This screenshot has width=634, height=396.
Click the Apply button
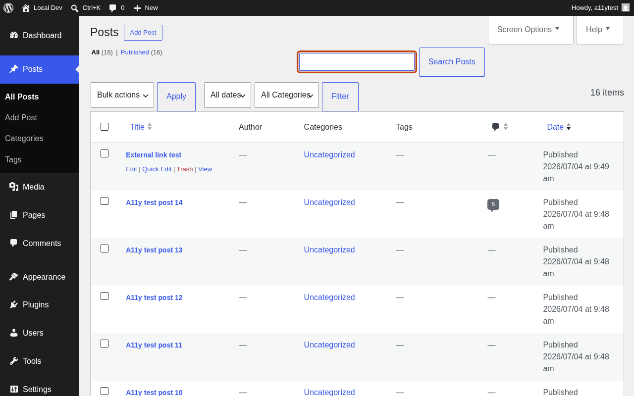(176, 97)
